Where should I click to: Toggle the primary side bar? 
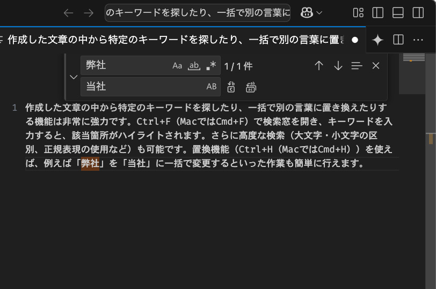[378, 13]
